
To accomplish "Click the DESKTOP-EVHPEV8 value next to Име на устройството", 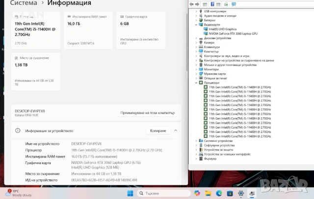I will coord(86,144).
